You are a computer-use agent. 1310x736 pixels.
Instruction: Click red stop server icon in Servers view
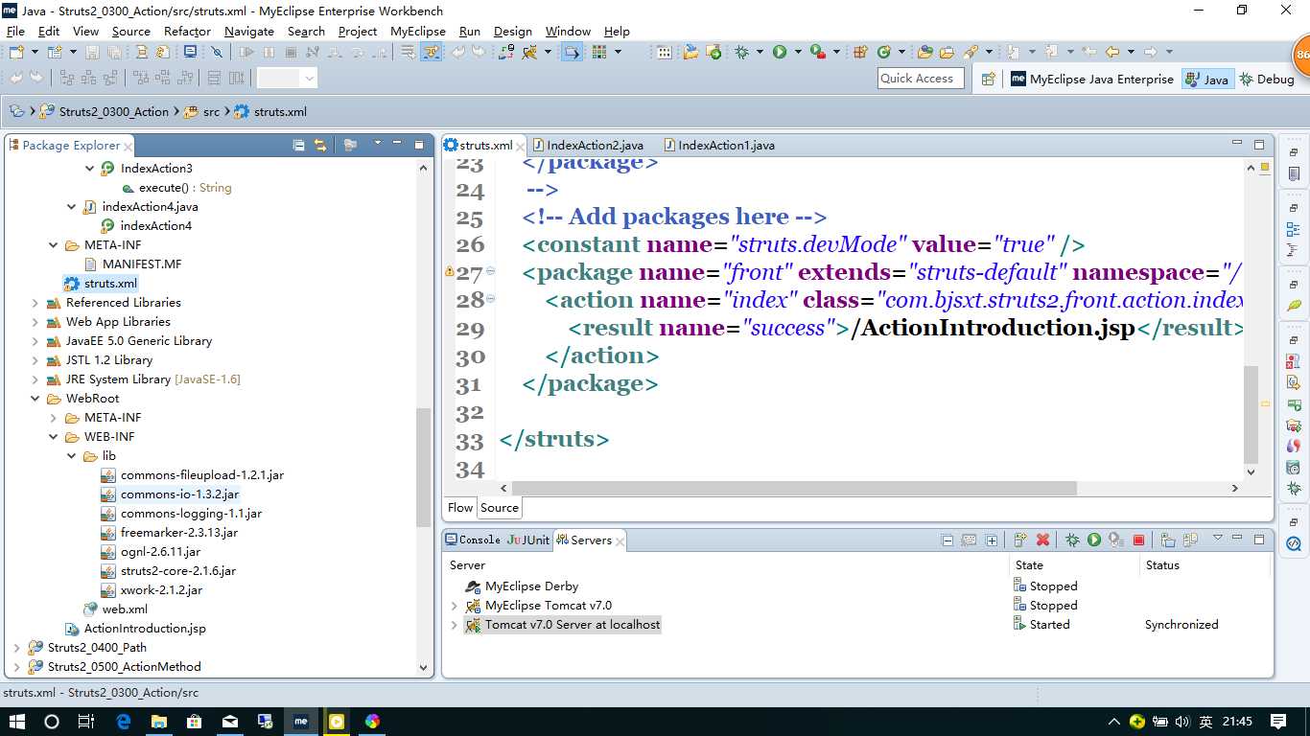[1138, 540]
